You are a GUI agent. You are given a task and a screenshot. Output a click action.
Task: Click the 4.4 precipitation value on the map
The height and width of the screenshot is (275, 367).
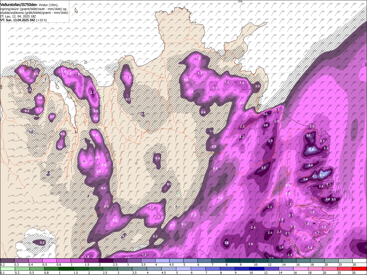point(315,176)
